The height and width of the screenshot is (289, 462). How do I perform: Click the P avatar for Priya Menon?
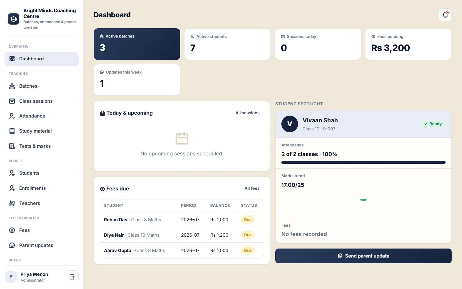11,277
